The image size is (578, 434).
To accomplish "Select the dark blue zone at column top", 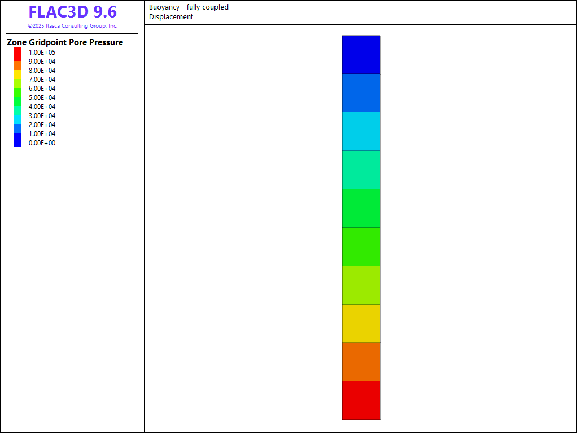I will coord(361,55).
